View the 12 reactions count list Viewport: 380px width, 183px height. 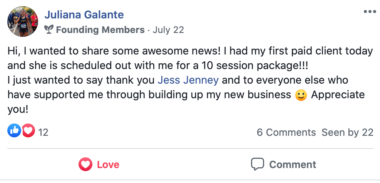tap(43, 132)
